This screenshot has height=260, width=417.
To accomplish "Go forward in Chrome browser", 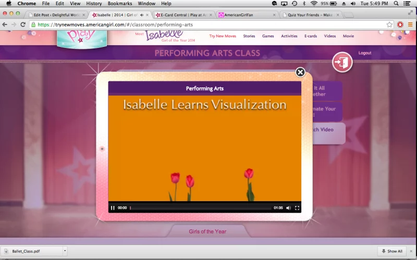I will (14, 24).
